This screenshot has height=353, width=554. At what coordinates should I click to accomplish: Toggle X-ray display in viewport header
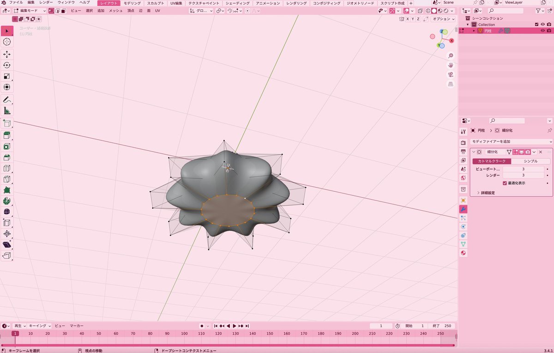coord(421,11)
